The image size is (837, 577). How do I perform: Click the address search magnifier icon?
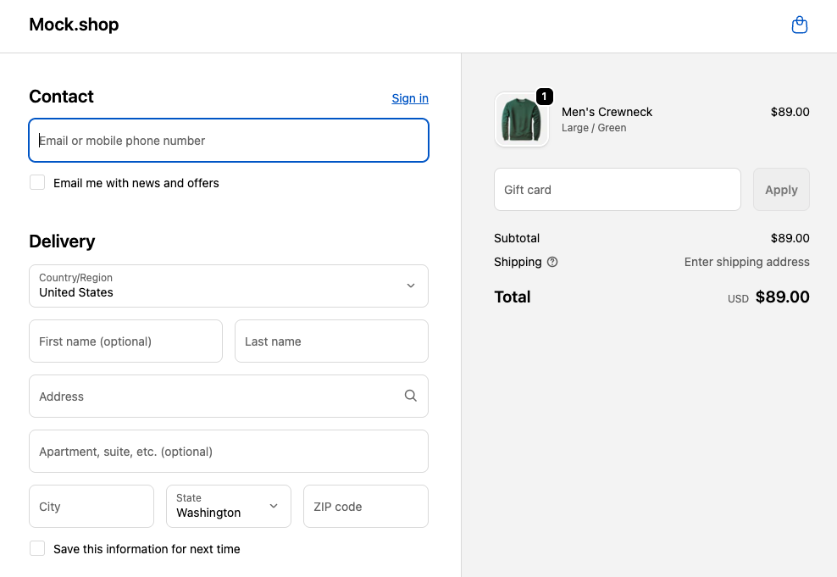click(411, 396)
